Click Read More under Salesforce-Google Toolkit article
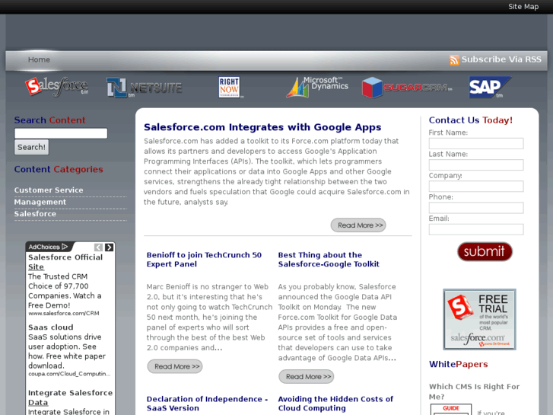Image resolution: width=553 pixels, height=415 pixels. coord(306,377)
